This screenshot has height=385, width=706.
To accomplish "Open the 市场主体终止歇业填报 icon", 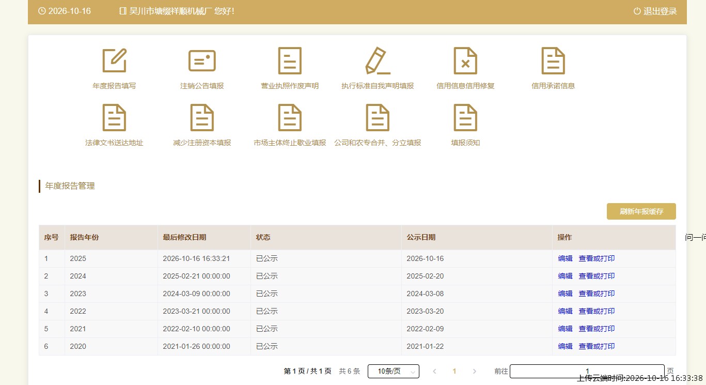I will click(x=290, y=117).
